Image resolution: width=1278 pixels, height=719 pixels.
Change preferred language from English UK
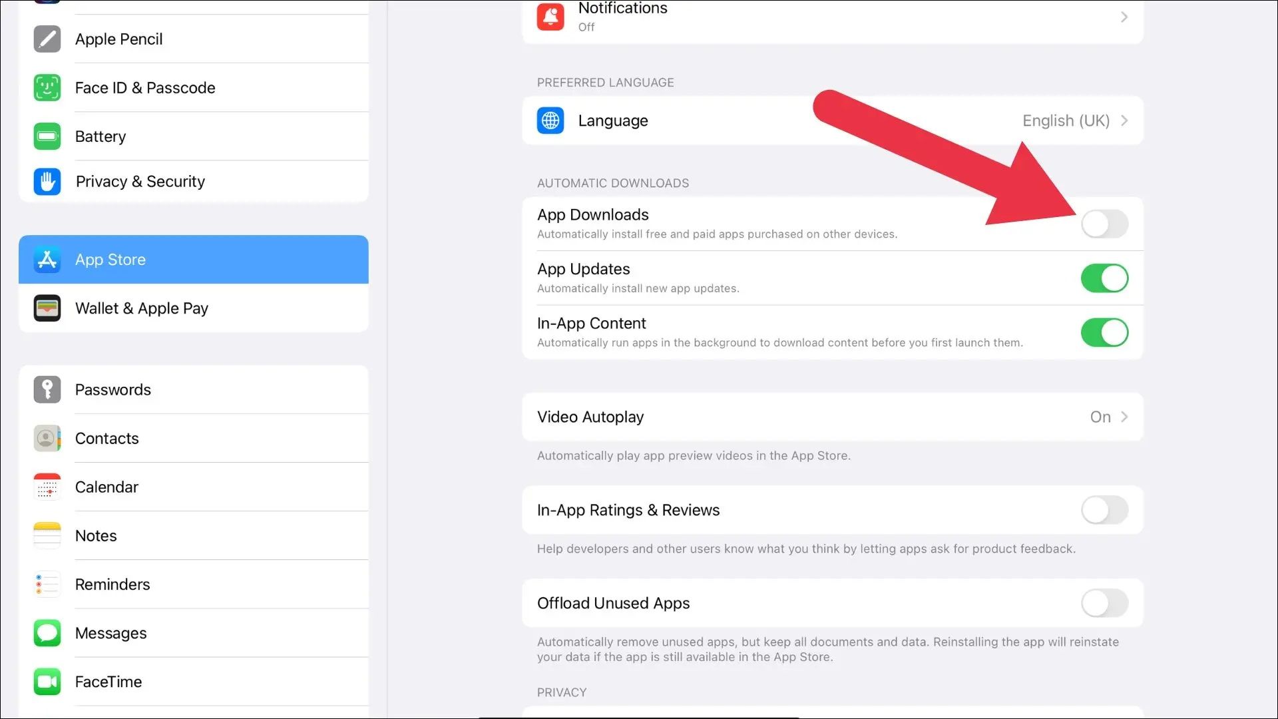(x=834, y=120)
